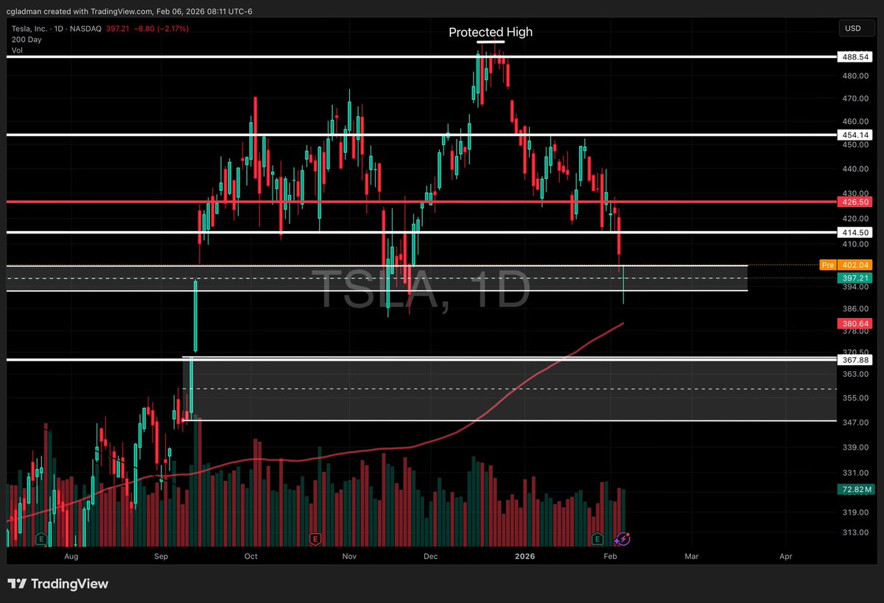Click the 313.00 price scale tick
The height and width of the screenshot is (603, 884).
coord(855,533)
